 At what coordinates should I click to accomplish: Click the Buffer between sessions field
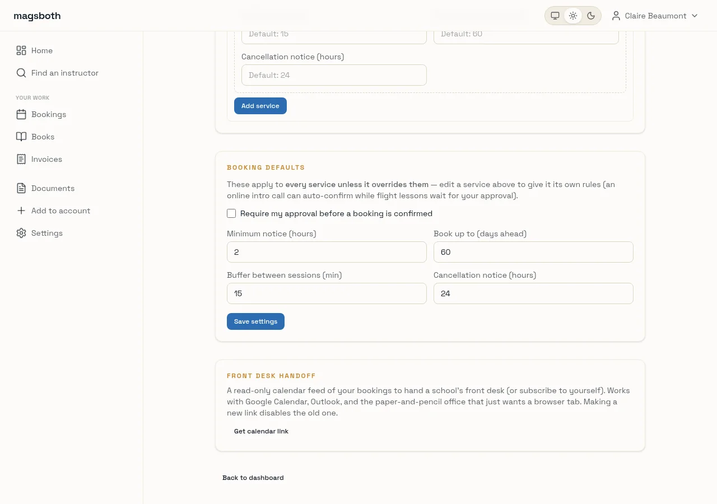coord(327,293)
